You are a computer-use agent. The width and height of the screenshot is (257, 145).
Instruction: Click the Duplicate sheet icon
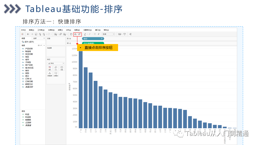(61, 34)
